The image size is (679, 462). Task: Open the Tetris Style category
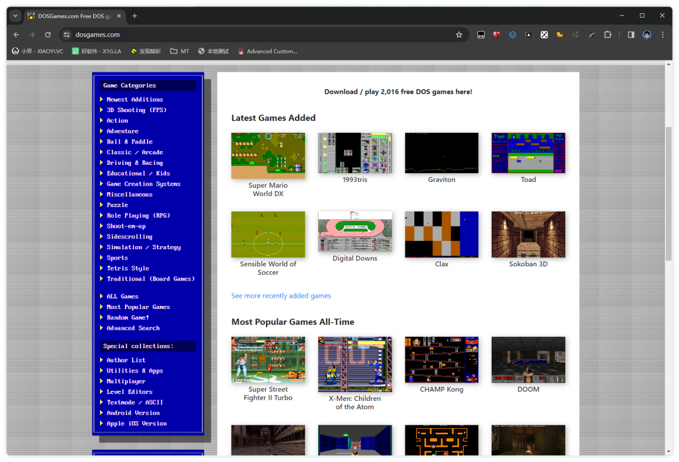point(128,268)
